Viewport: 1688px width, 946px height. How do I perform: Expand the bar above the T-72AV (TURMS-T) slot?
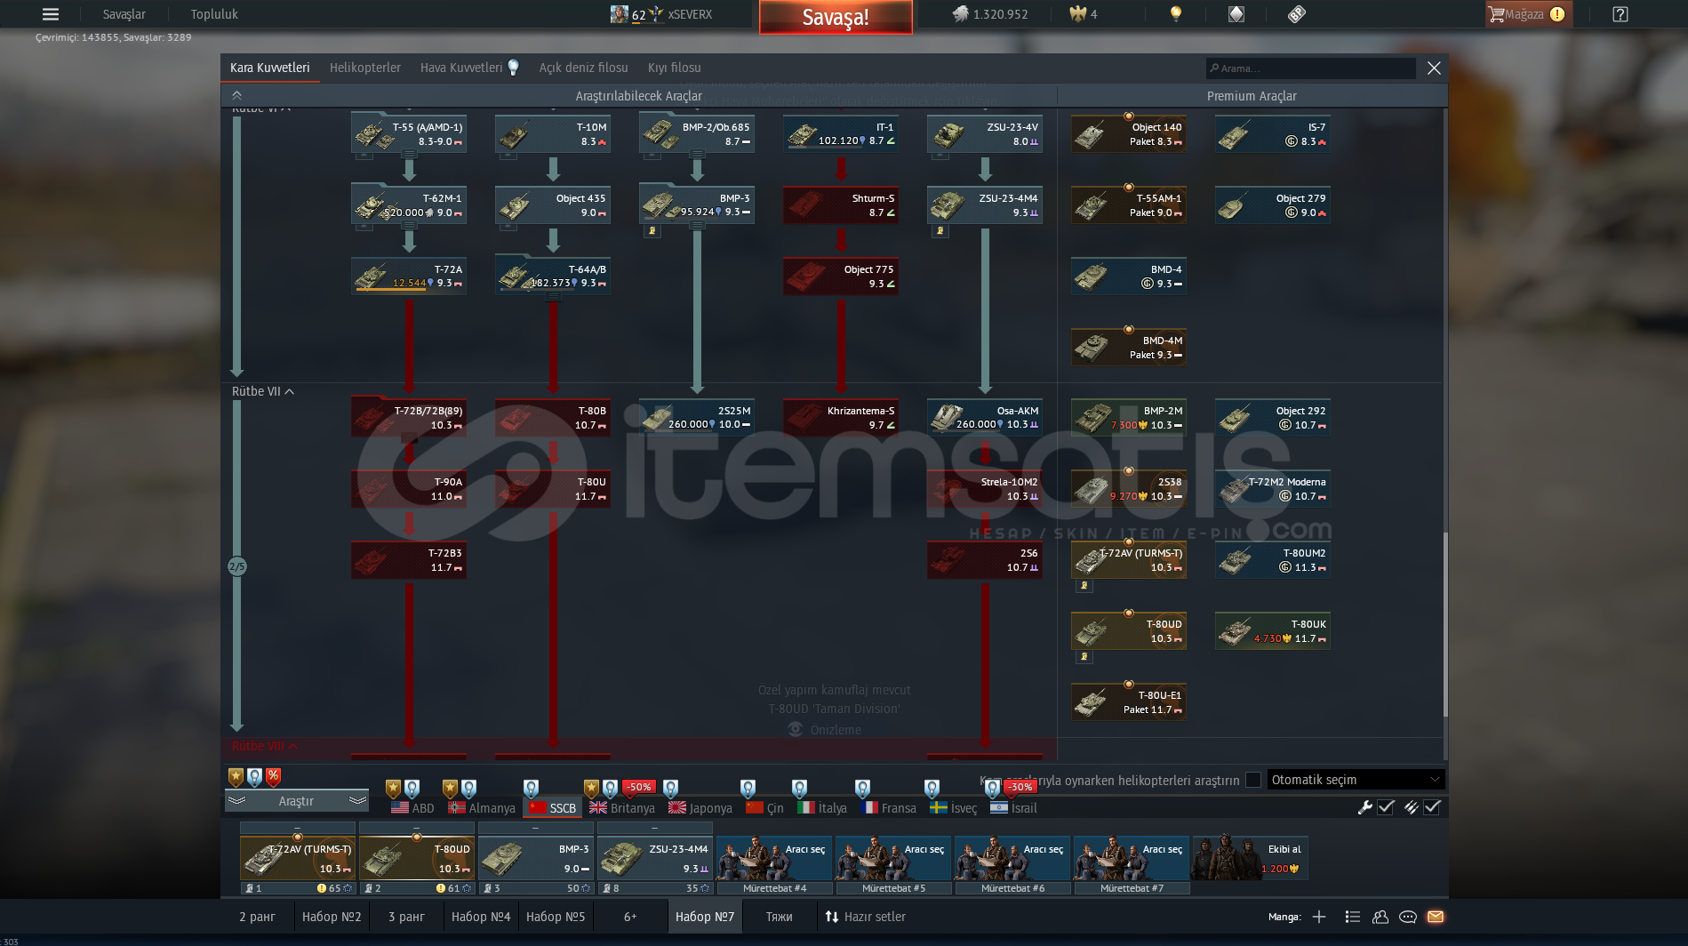tap(298, 828)
